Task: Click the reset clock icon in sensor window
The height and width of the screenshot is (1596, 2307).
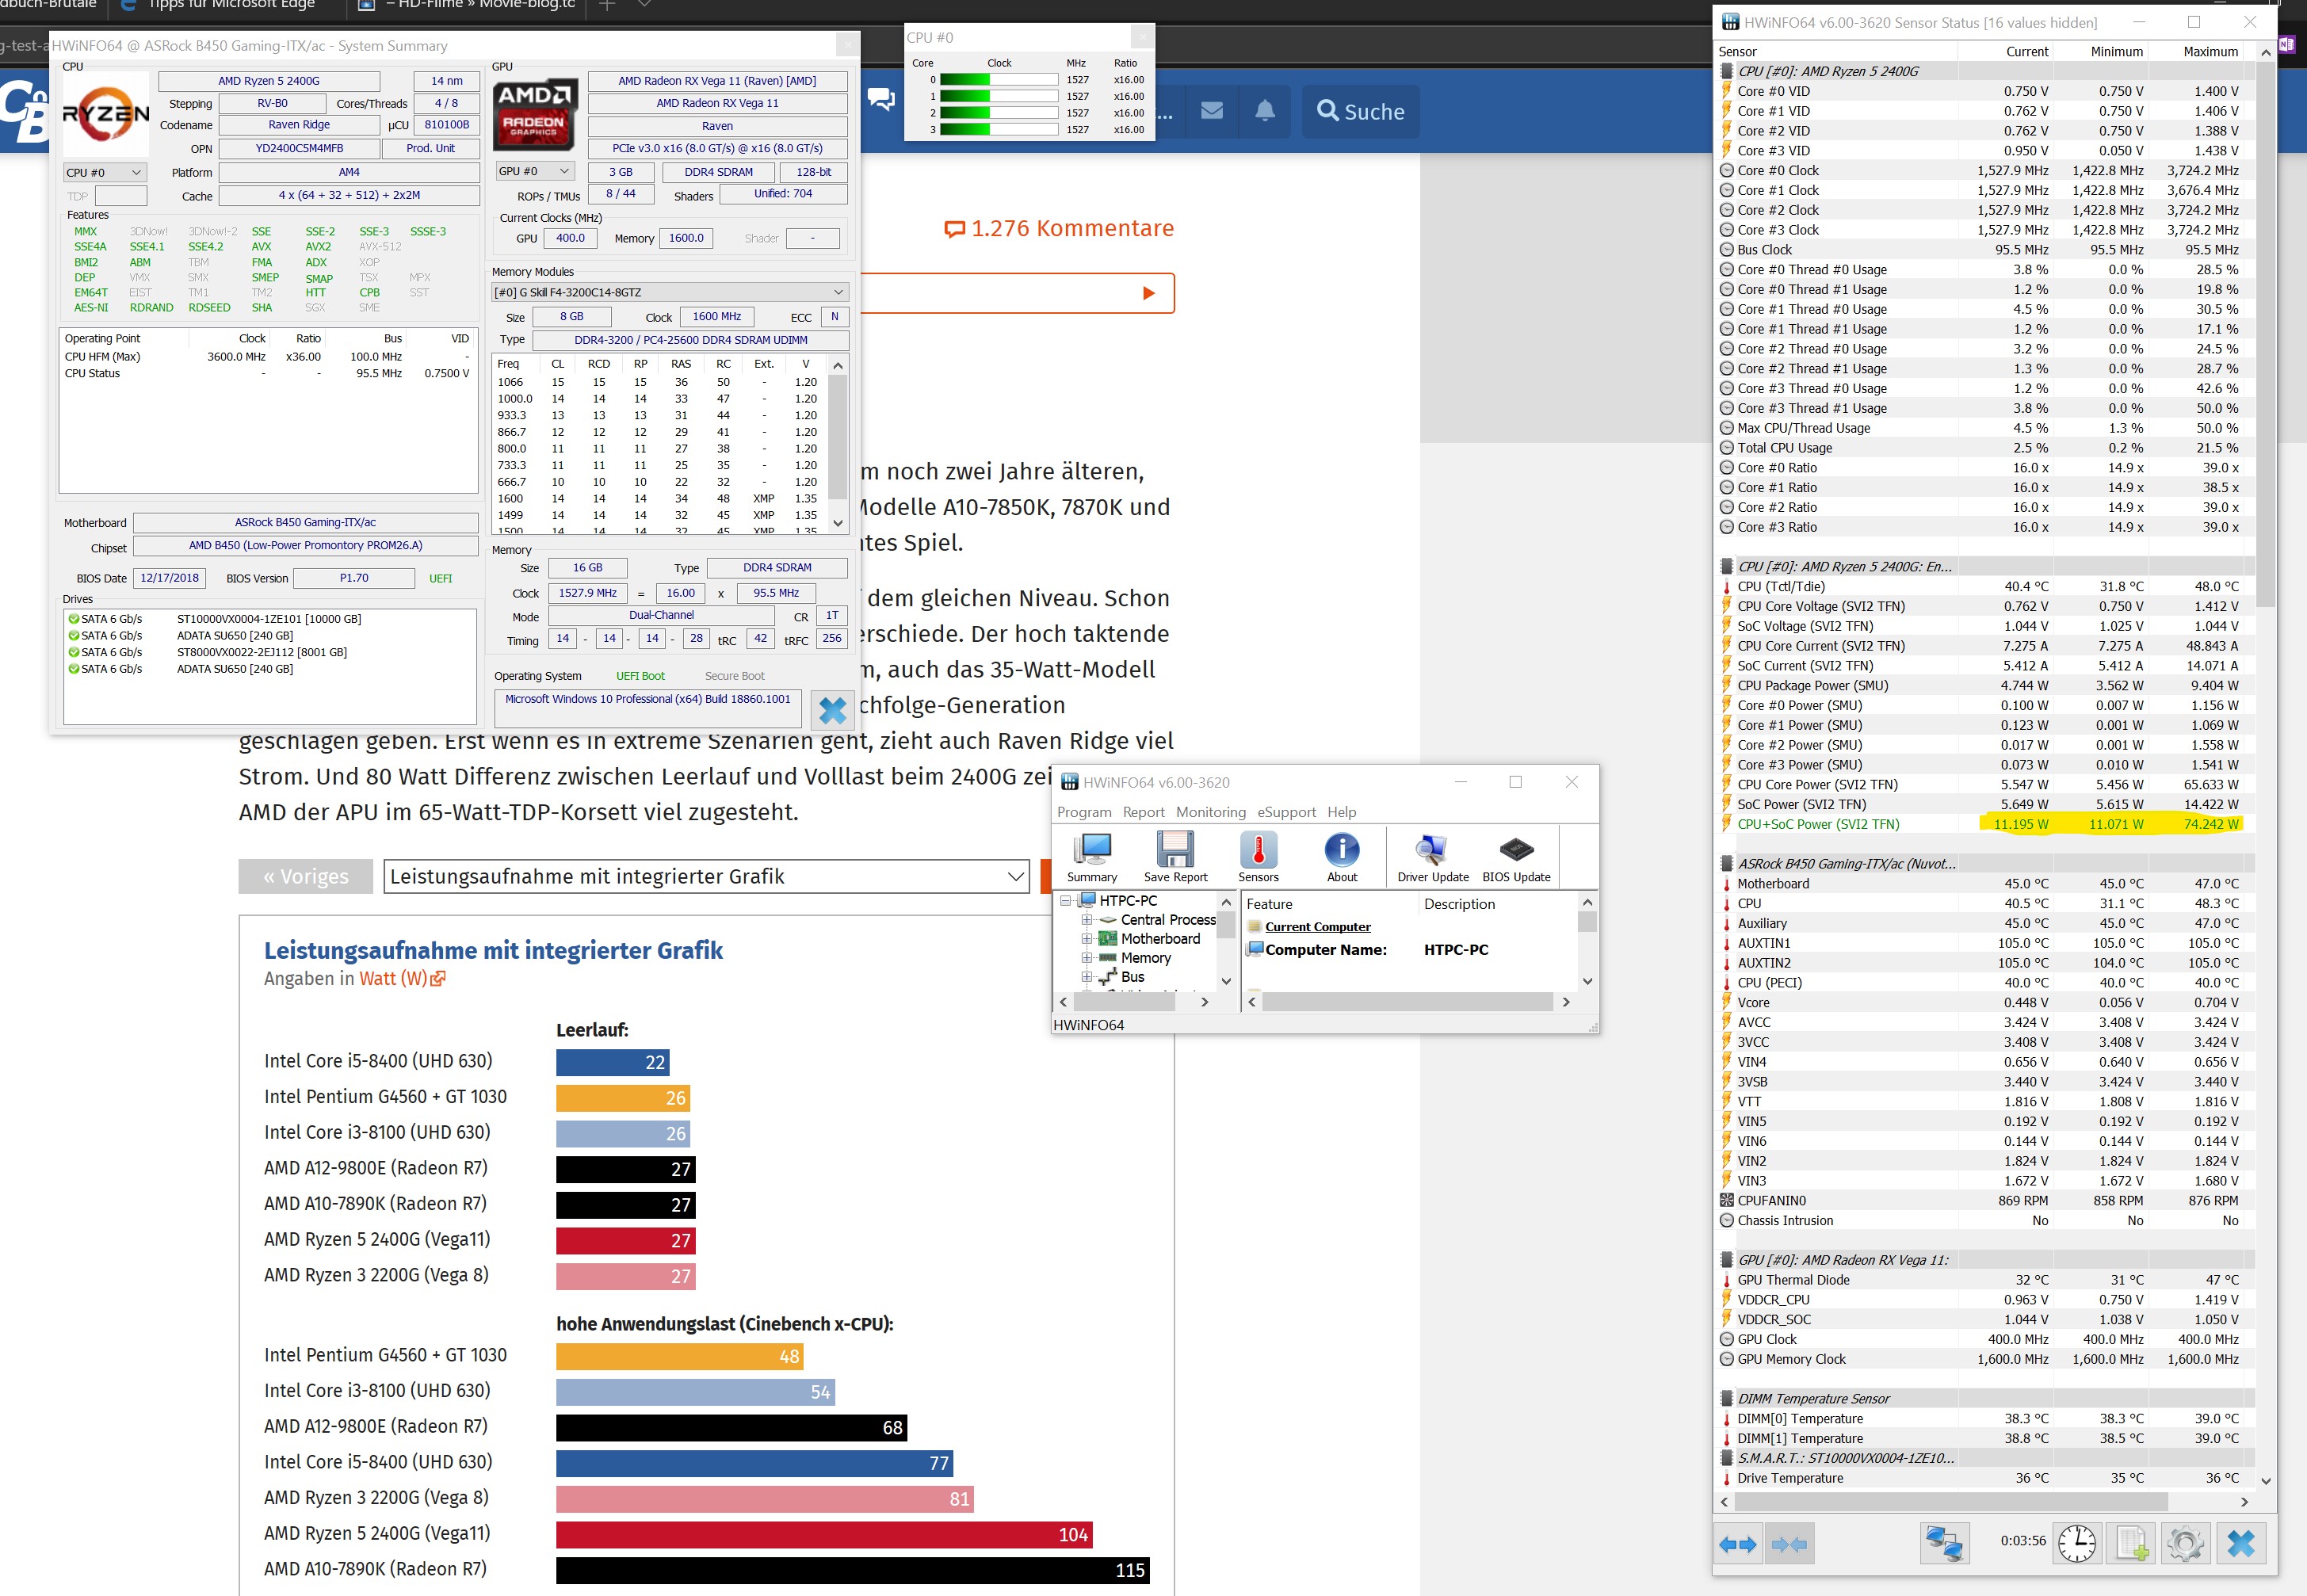Action: 2076,1543
